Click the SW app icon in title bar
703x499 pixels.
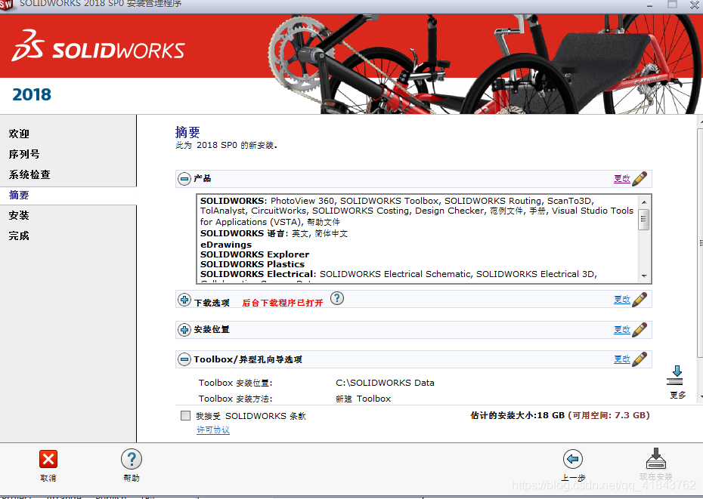[6, 4]
